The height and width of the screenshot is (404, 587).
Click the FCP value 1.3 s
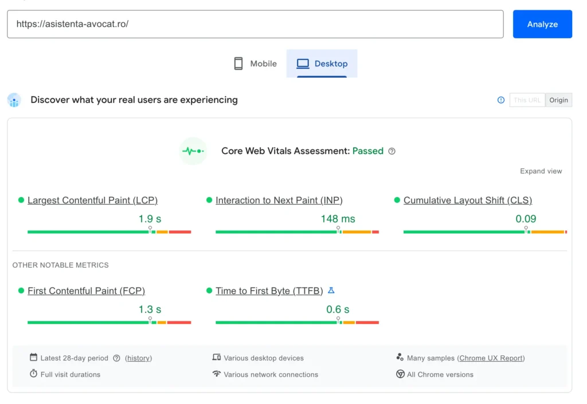pyautogui.click(x=150, y=310)
